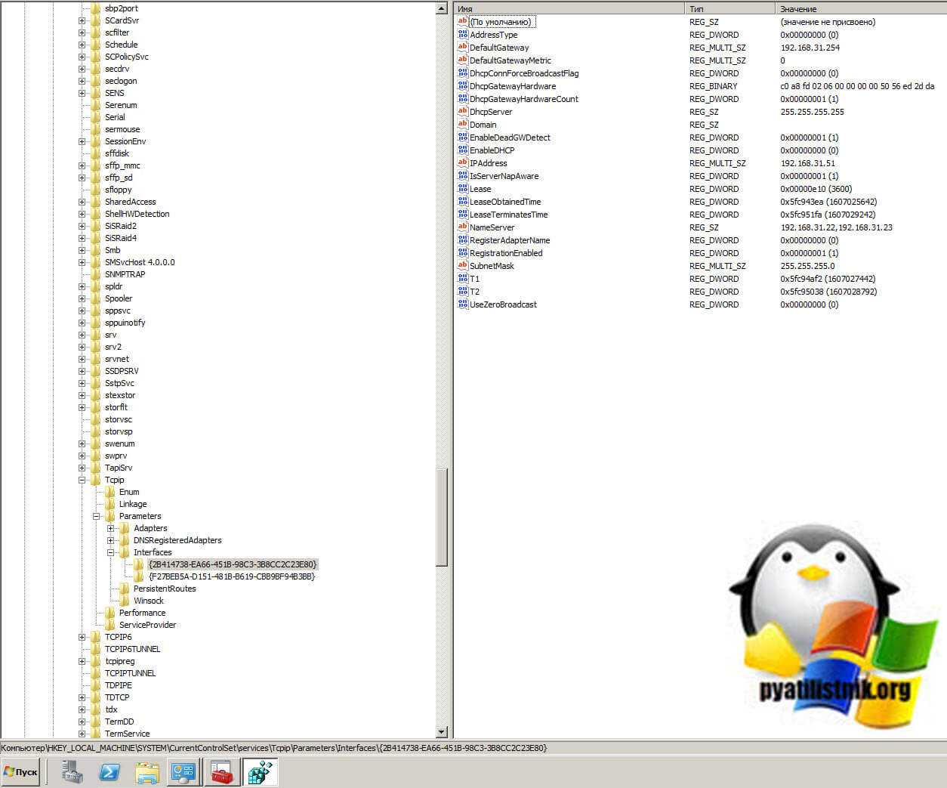Click the NameServer string value icon
947x788 pixels.
[x=463, y=227]
